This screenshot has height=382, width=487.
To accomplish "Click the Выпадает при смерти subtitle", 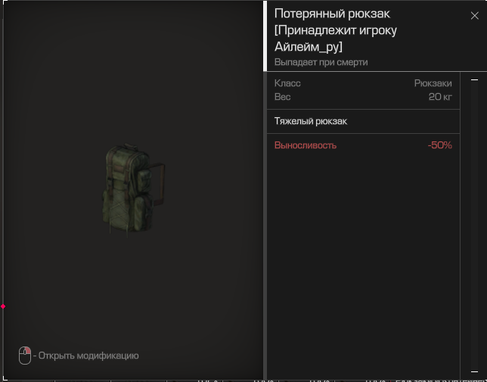I will 321,62.
